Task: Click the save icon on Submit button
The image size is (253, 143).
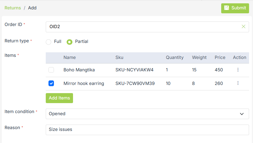Action: pyautogui.click(x=227, y=8)
